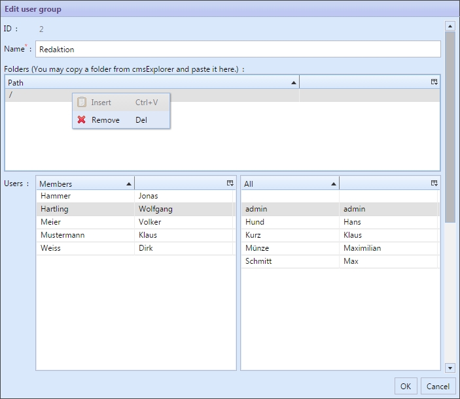Viewport: 460px width, 399px height.
Task: Click the Name field containing Redaktion
Action: (x=238, y=49)
